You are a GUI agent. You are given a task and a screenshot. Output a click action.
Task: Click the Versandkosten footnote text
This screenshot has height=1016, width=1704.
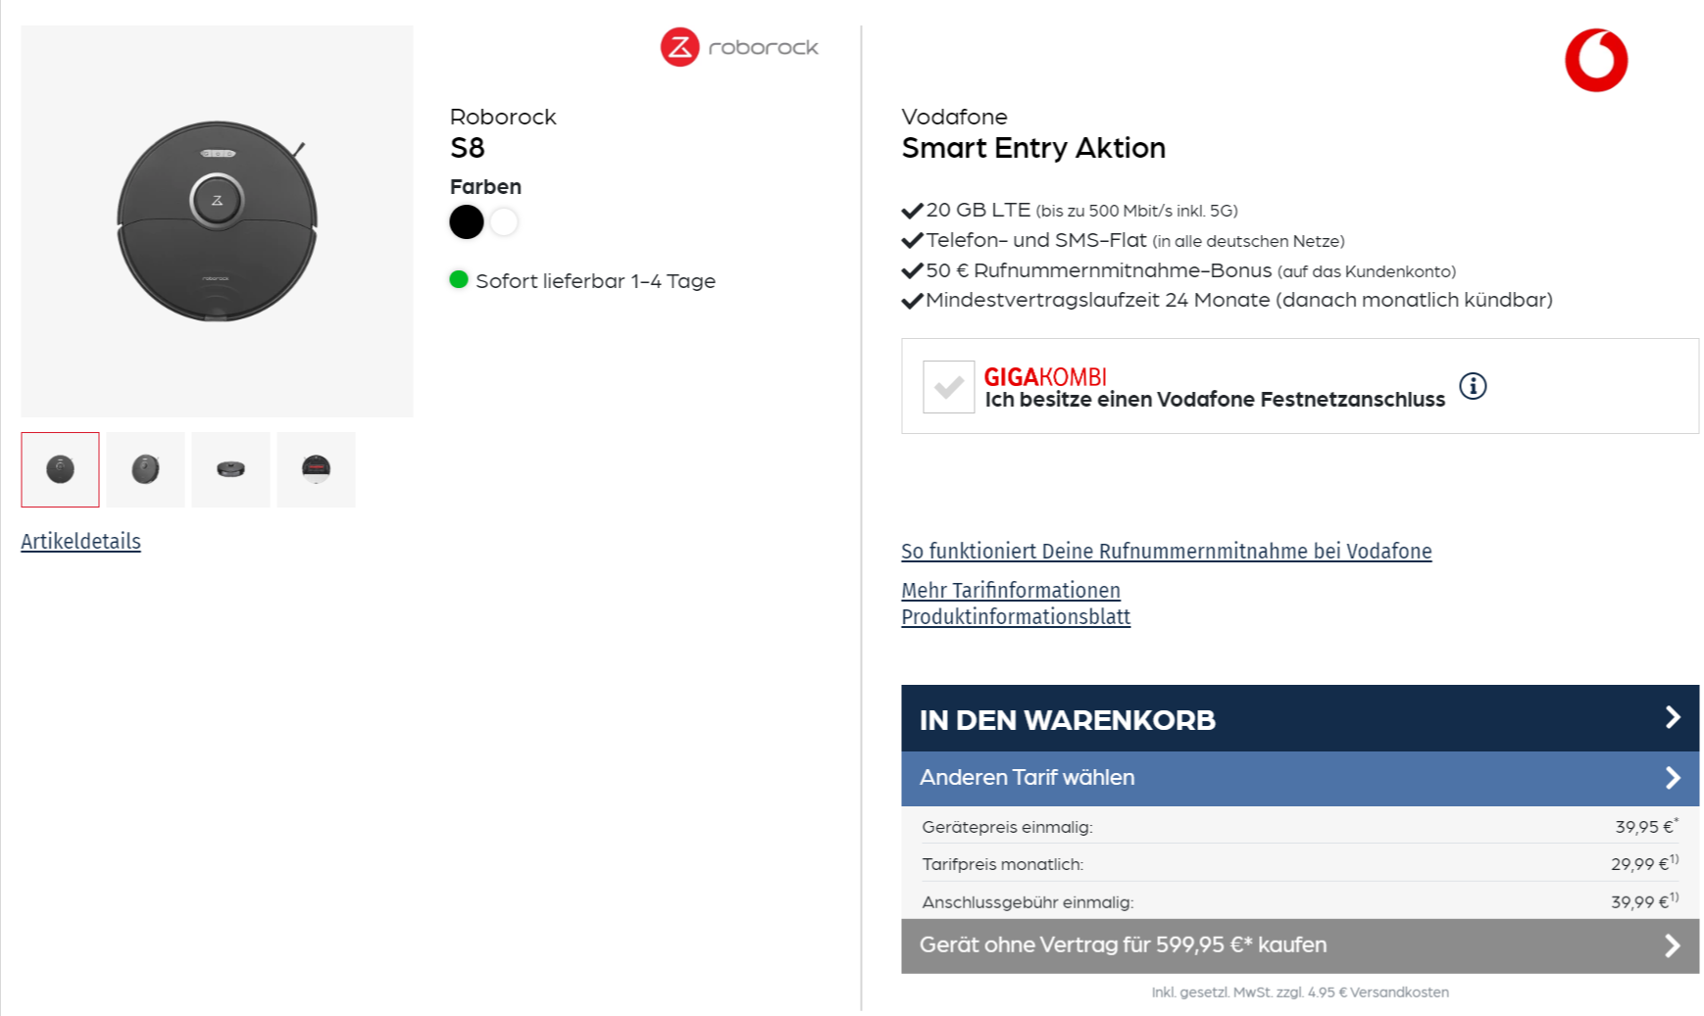pos(1300,992)
